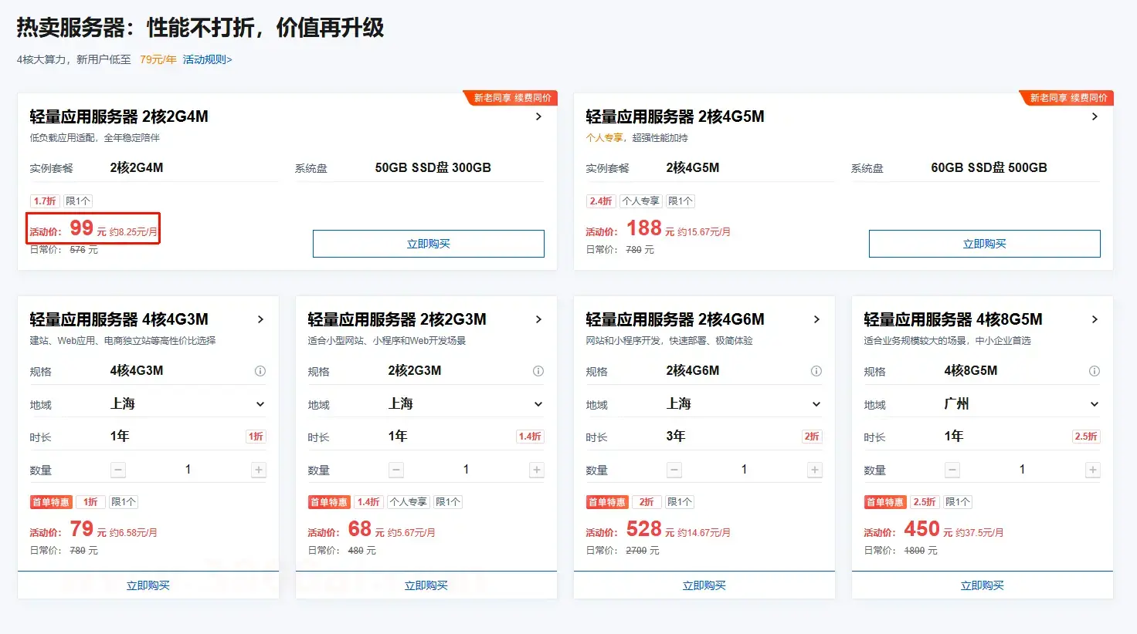Image resolution: width=1137 pixels, height=634 pixels.
Task: Open details arrow for 轻量应用服务器 2核2G4M
Action: click(538, 116)
